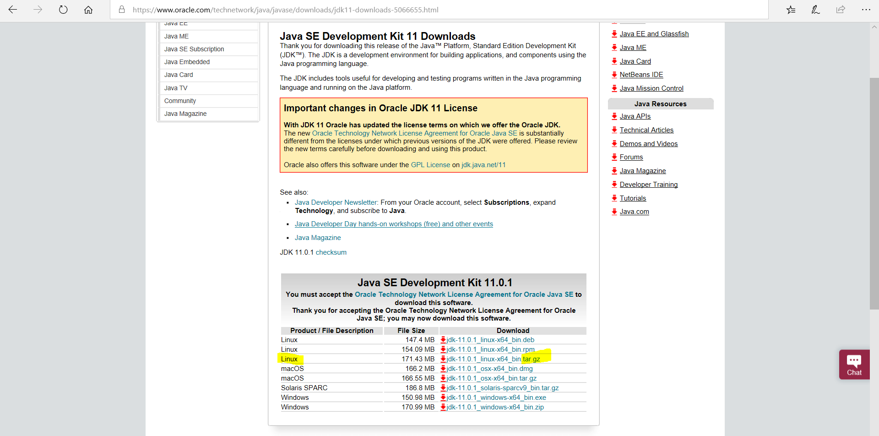Download jdk-11.0.1_windows-x64_bin.zip
879x436 pixels.
click(x=495, y=407)
